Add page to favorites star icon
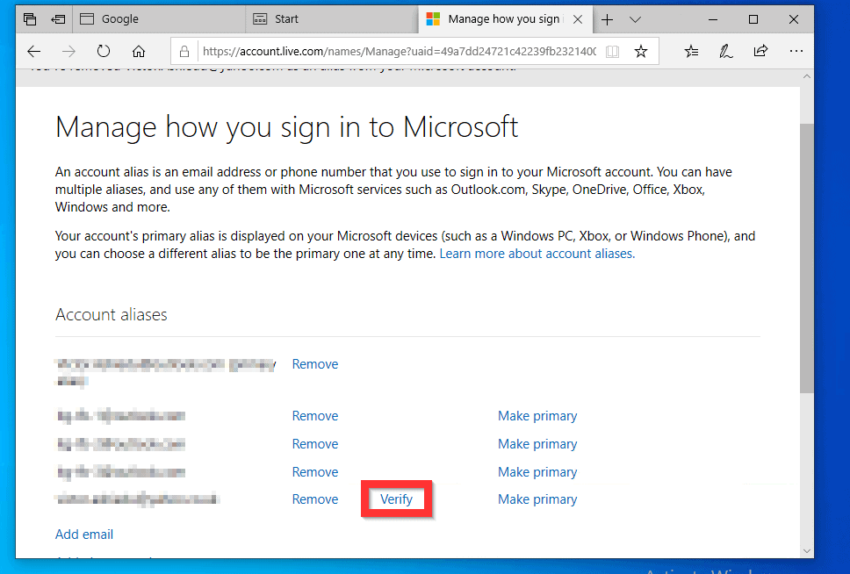 (x=641, y=51)
